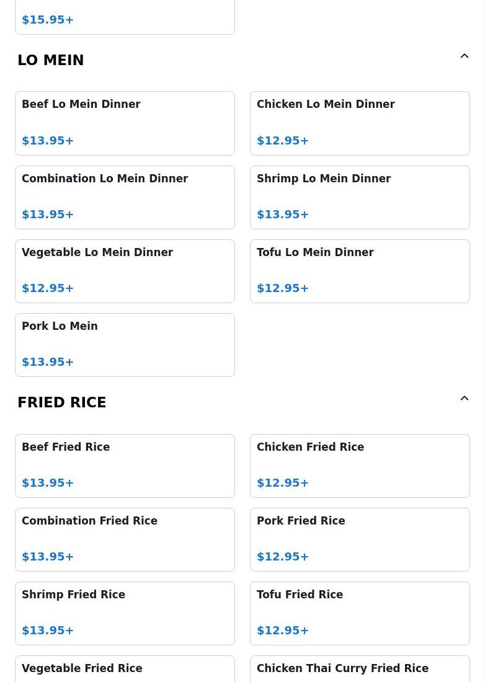The height and width of the screenshot is (682, 485).
Task: Open the Pork Lo Mein item
Action: pos(125,345)
